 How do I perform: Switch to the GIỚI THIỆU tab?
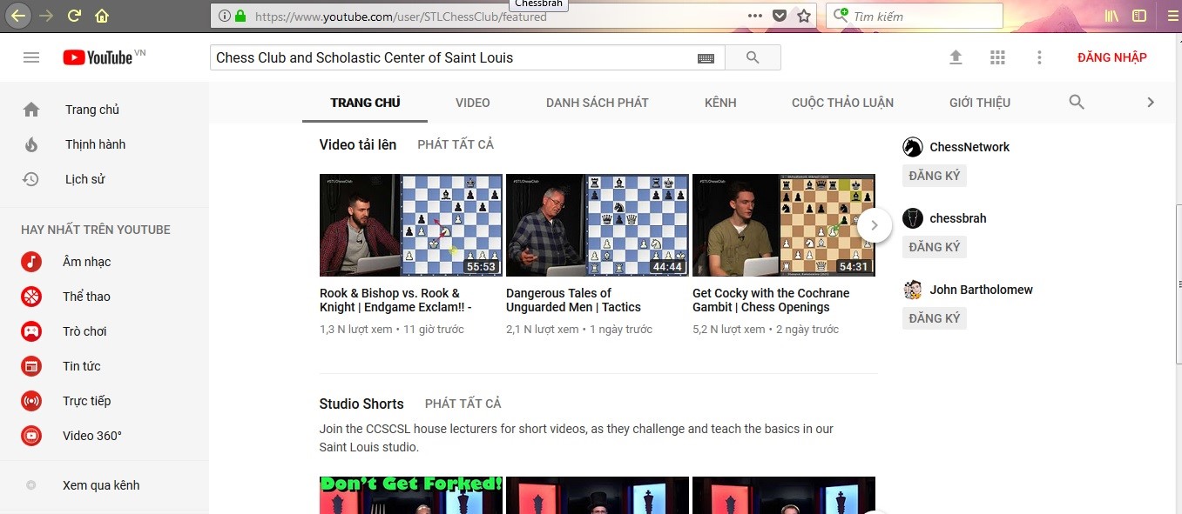(x=980, y=103)
